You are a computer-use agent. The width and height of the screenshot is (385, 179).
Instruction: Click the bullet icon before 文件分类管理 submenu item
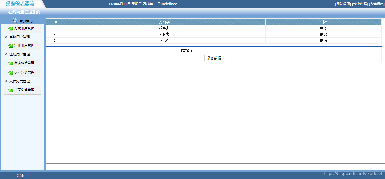pyautogui.click(x=6, y=81)
